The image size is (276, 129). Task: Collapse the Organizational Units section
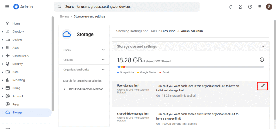tap(103, 69)
